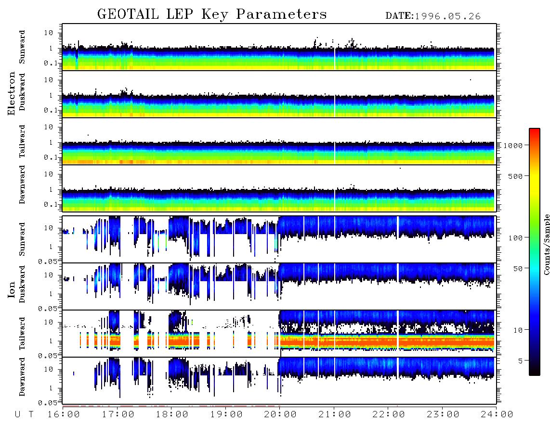Screen dimensions: 550x423
Task: Select the 17:00 time tick label
Action: (x=118, y=415)
